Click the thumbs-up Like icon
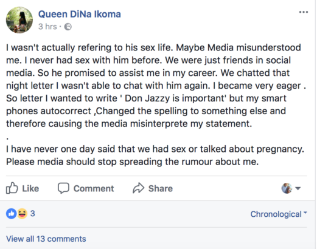Image resolution: width=317 pixels, height=249 pixels. pyautogui.click(x=12, y=188)
